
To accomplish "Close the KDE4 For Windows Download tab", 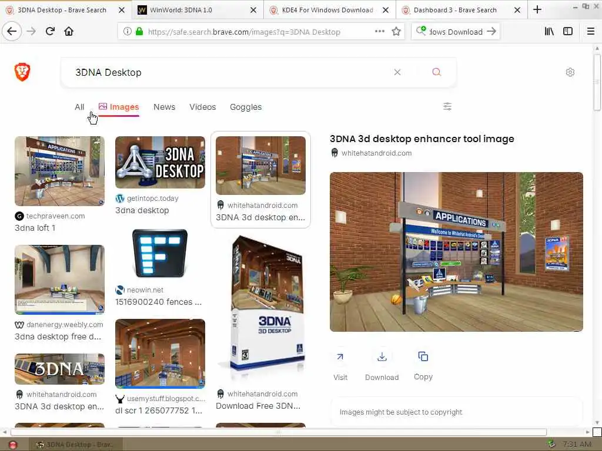I will [386, 10].
